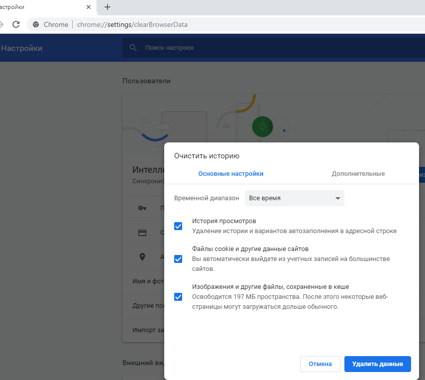Open a new tab with the plus button
The image size is (425, 380).
(107, 7)
